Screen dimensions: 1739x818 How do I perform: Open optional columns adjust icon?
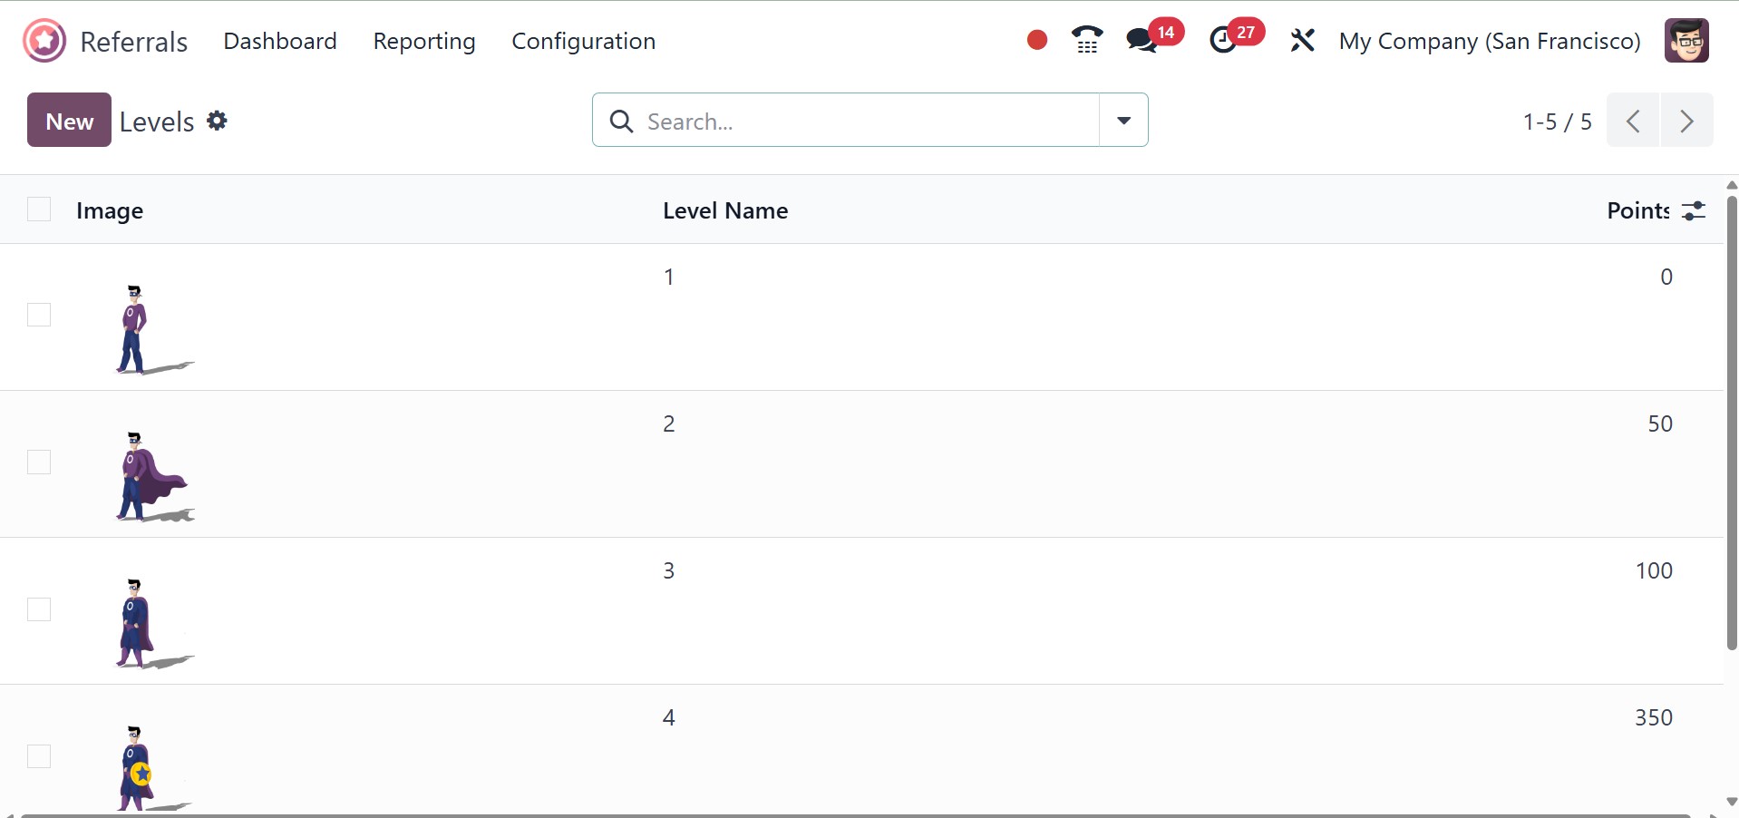[1693, 211]
